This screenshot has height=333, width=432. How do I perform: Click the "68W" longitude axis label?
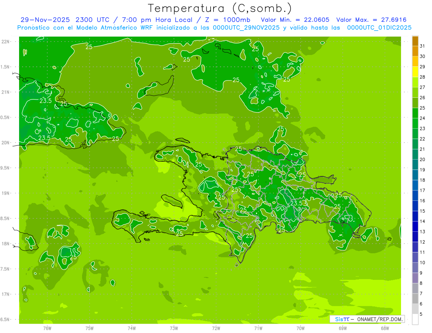[385, 328]
